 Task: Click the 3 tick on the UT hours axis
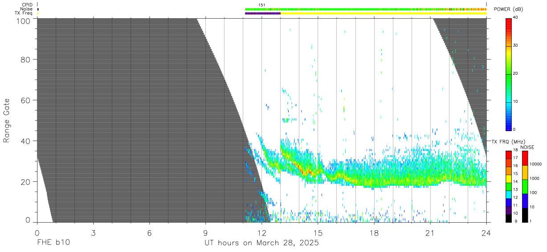[93, 233]
